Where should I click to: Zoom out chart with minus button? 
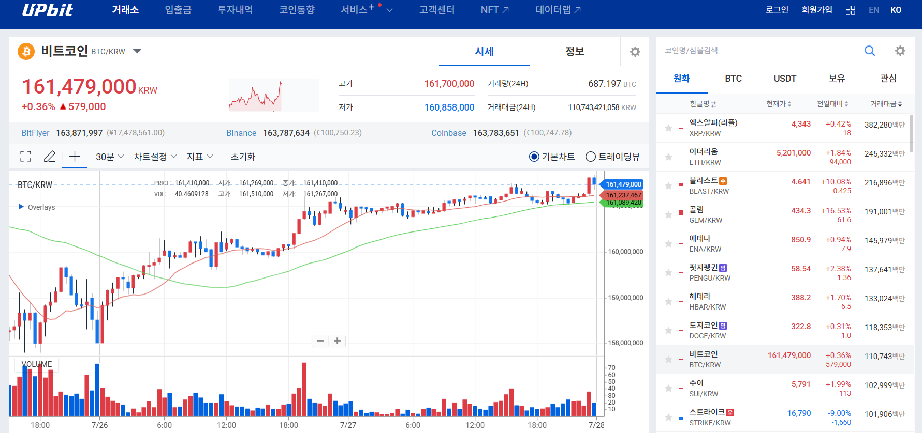click(x=320, y=341)
